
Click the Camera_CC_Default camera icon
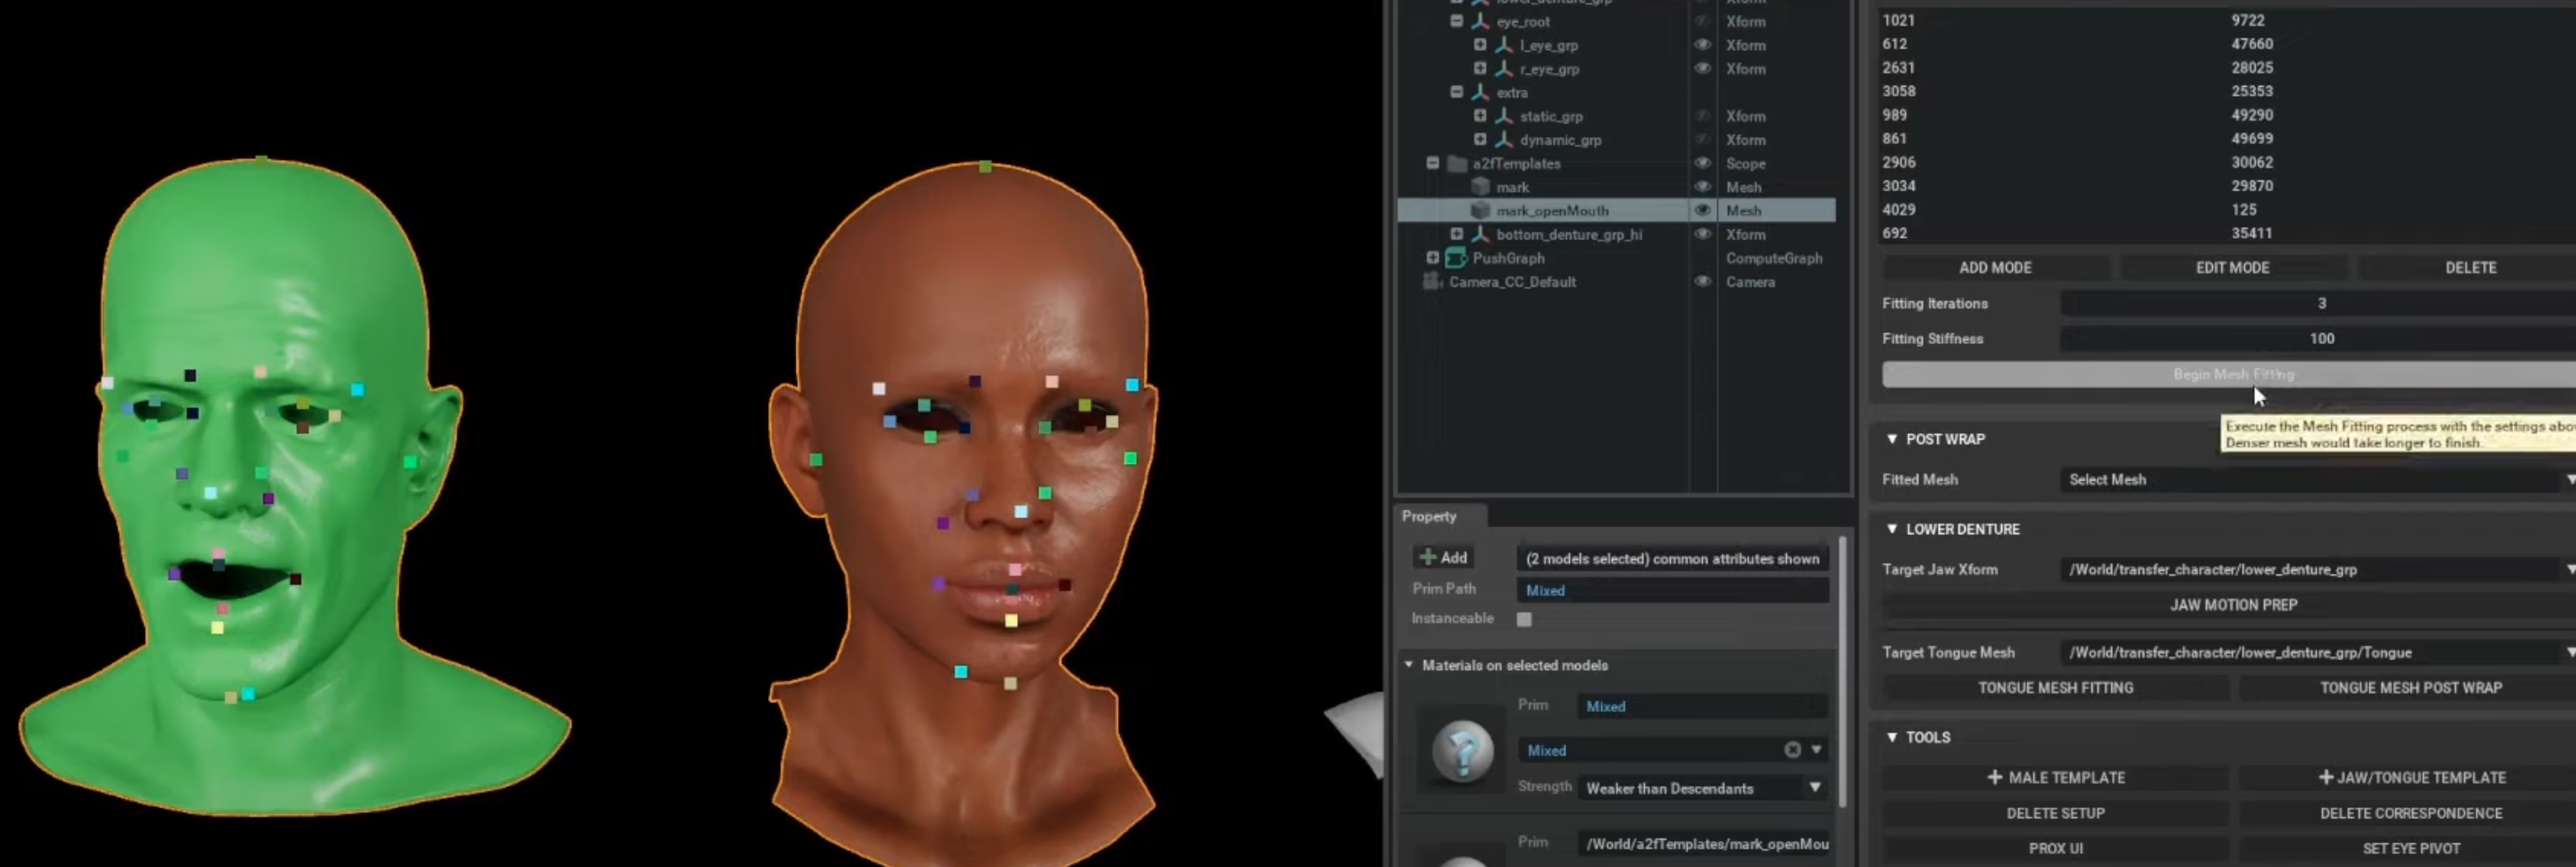point(1432,282)
